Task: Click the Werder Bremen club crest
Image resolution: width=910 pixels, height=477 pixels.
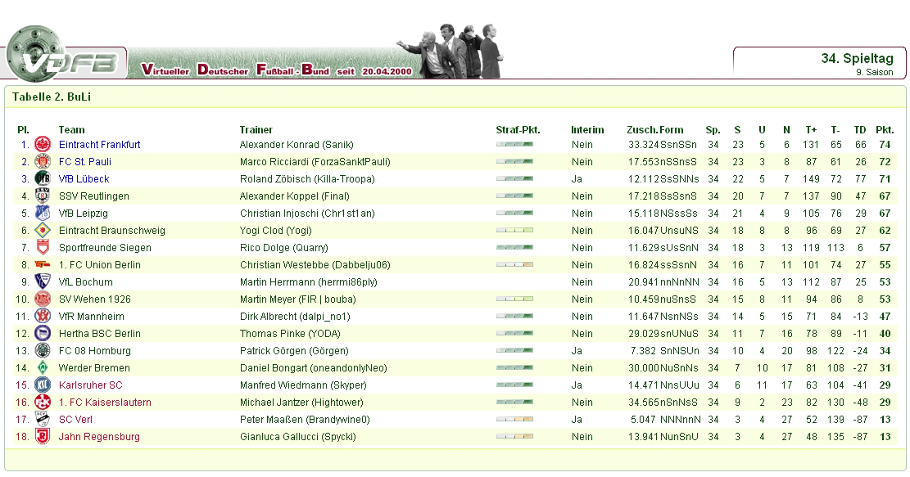Action: tap(43, 368)
